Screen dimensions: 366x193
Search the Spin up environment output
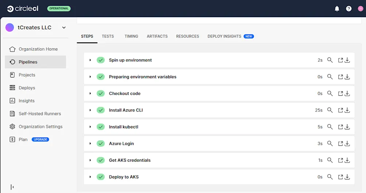(330, 60)
